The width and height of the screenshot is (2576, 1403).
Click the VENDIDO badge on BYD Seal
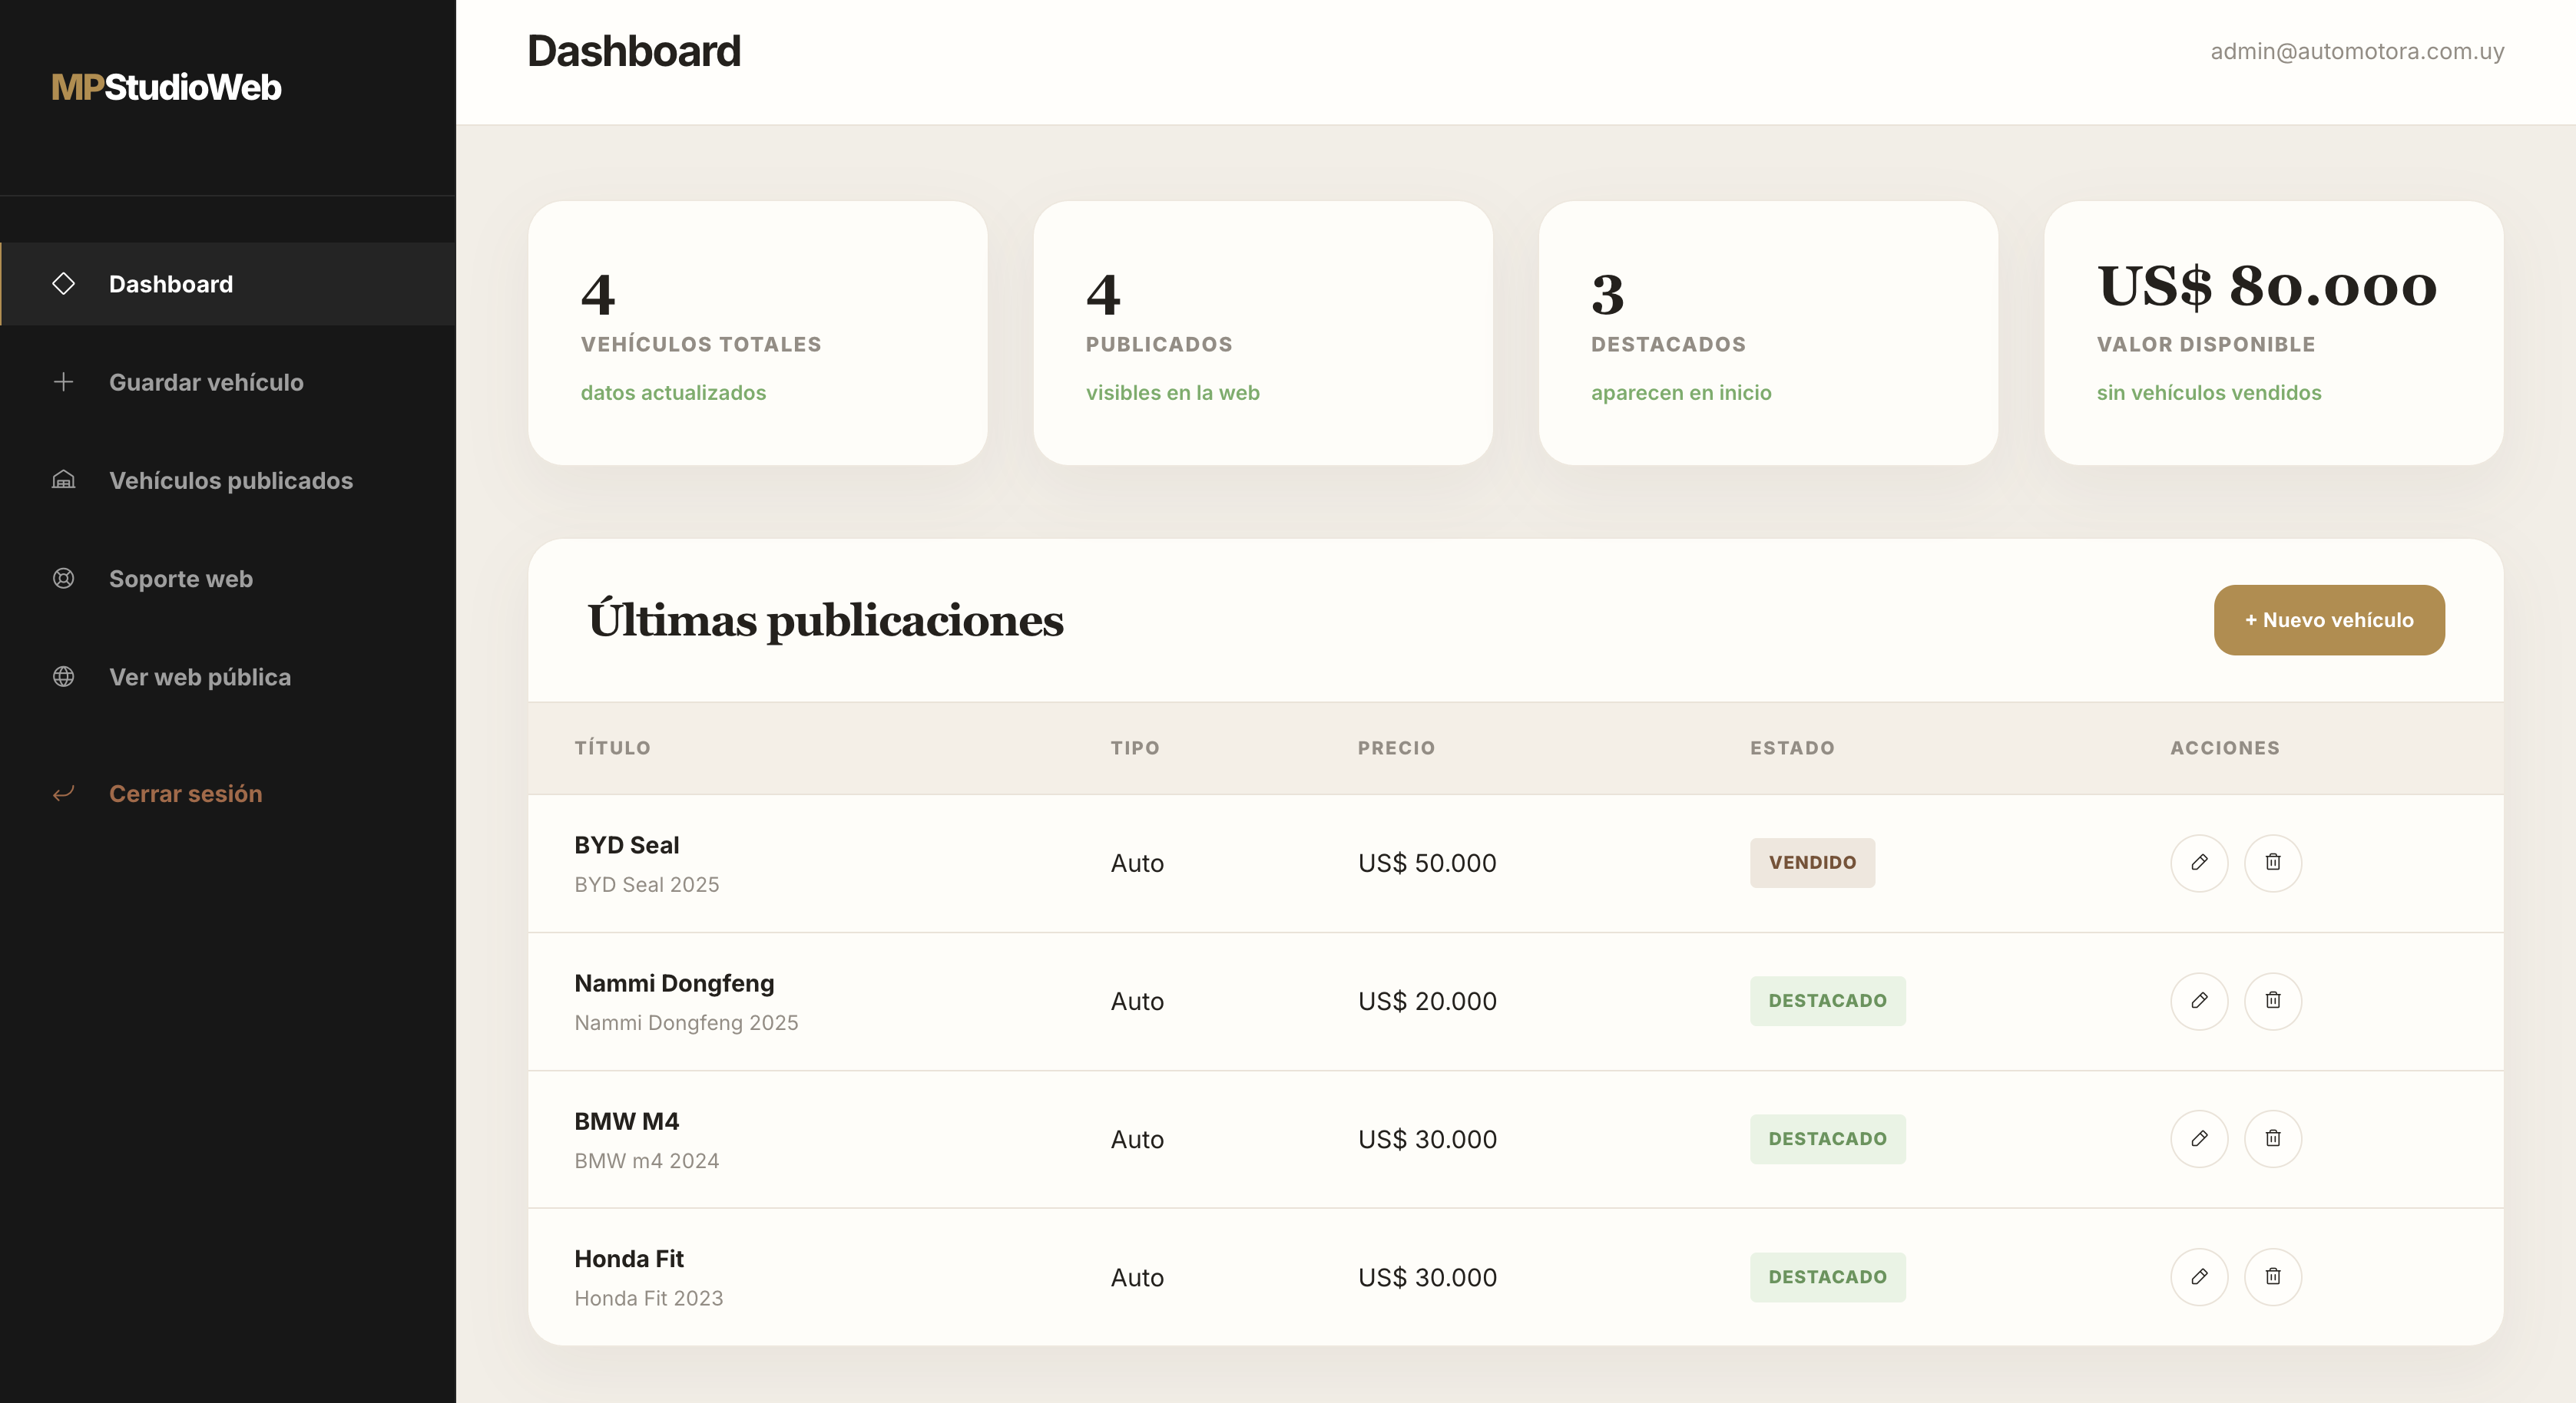click(x=1812, y=863)
